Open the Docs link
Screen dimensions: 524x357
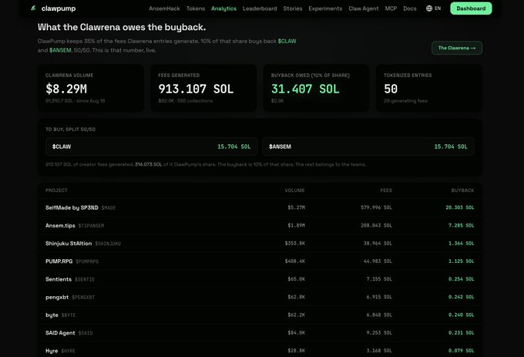(x=410, y=8)
